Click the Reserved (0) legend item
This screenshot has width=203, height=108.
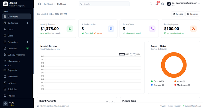click(x=157, y=85)
